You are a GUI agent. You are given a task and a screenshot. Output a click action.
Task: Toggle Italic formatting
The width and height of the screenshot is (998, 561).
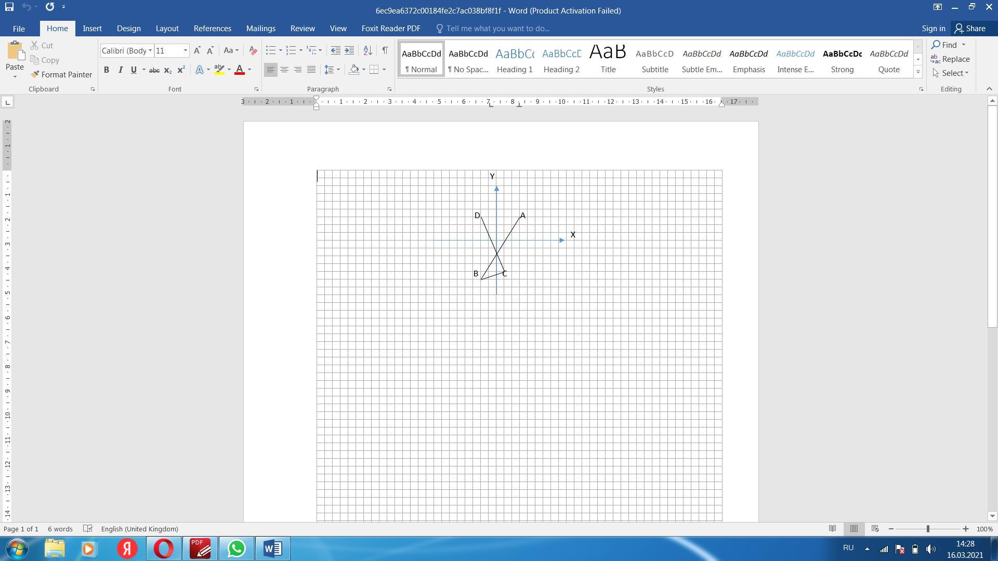[x=120, y=70]
